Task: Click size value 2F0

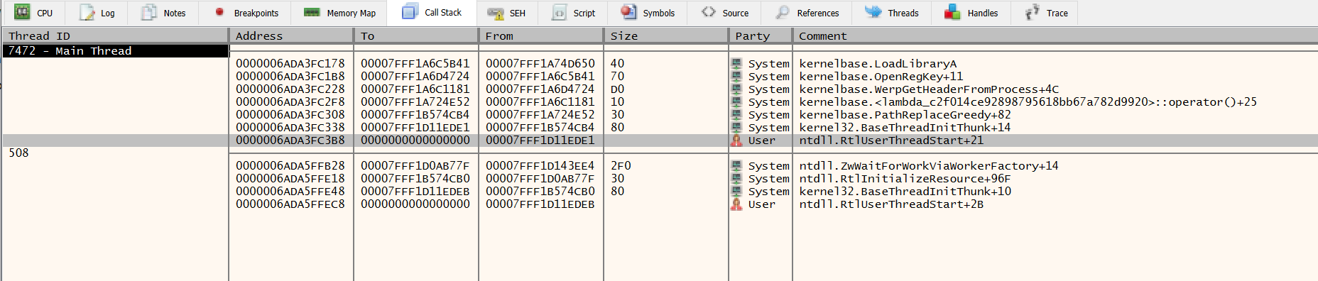Action: [621, 166]
